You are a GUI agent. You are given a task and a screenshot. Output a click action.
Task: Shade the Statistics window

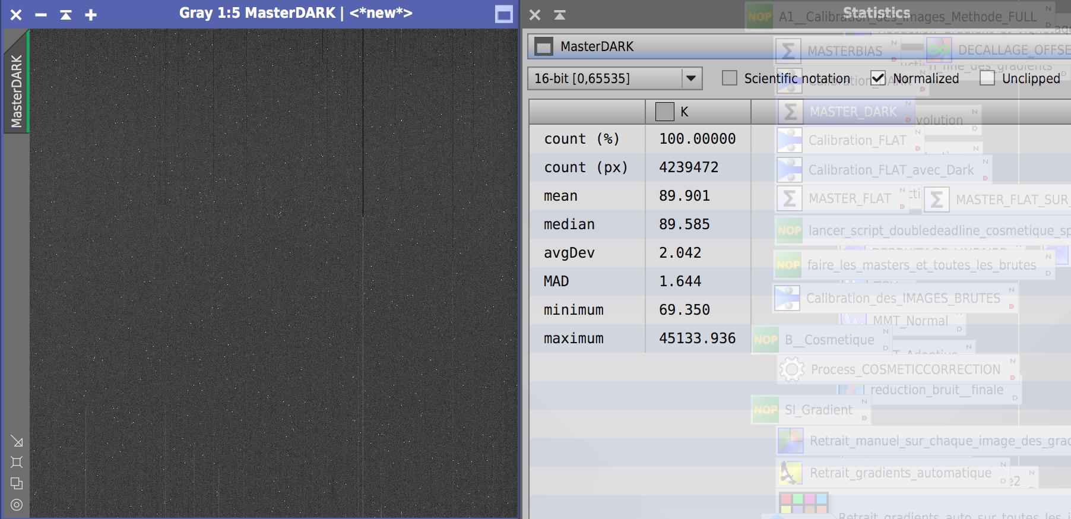pyautogui.click(x=560, y=15)
